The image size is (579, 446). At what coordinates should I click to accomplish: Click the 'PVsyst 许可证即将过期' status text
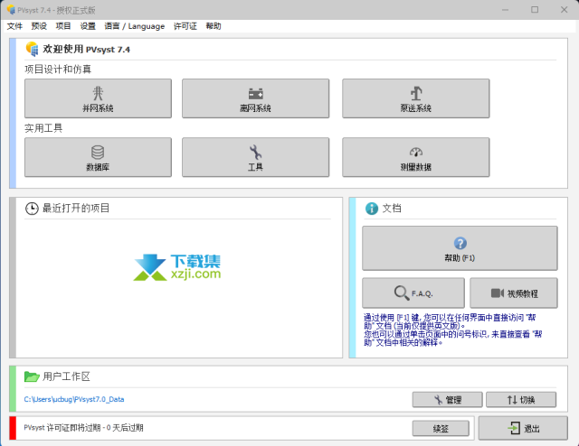[83, 428]
